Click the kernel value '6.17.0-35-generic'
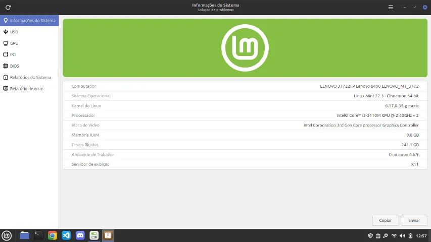Image resolution: width=431 pixels, height=242 pixels. (402, 106)
